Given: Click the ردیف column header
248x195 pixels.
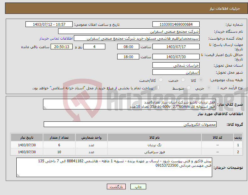Looking at the screenshot, I should 238,137.
